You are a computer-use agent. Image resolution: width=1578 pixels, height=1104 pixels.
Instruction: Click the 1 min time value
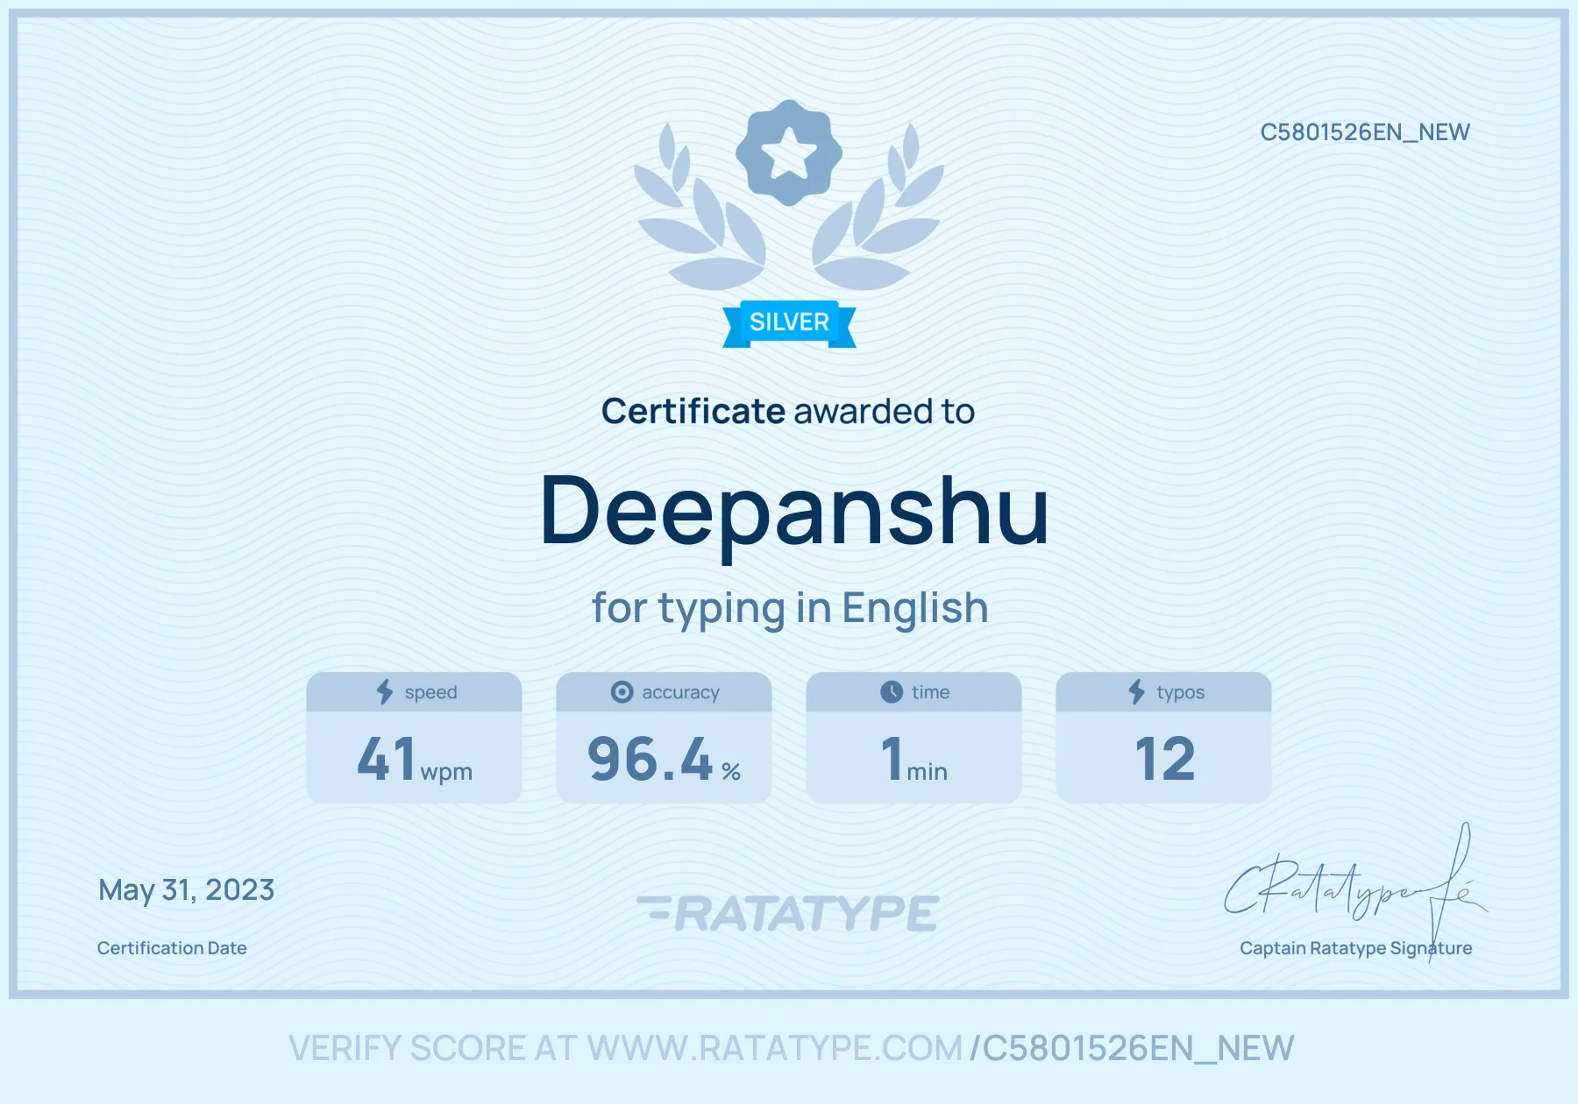[914, 759]
